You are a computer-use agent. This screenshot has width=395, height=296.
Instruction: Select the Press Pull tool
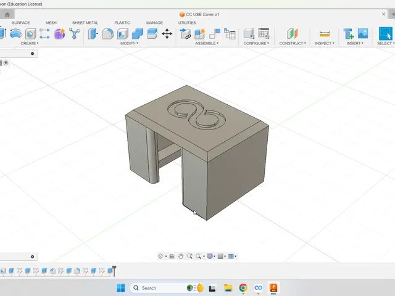(x=93, y=33)
